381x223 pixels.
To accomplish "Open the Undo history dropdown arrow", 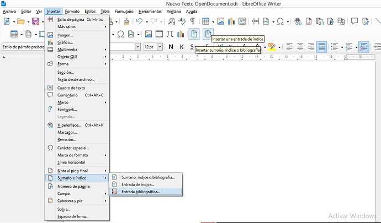I will pyautogui.click(x=147, y=21).
